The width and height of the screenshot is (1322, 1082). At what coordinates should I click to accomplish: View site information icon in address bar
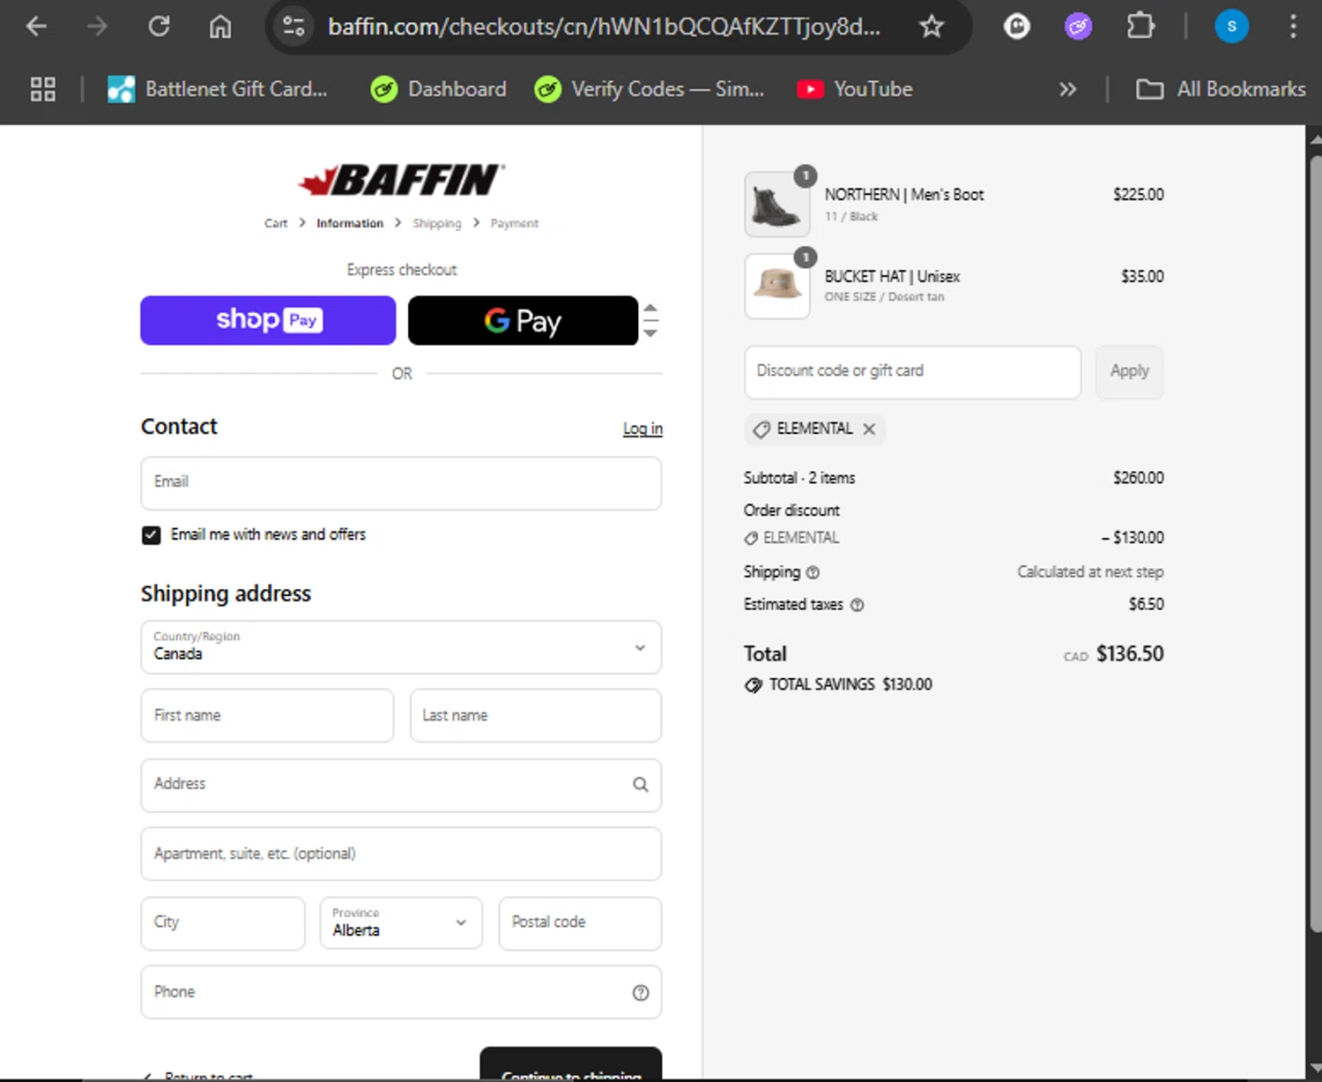tap(293, 26)
